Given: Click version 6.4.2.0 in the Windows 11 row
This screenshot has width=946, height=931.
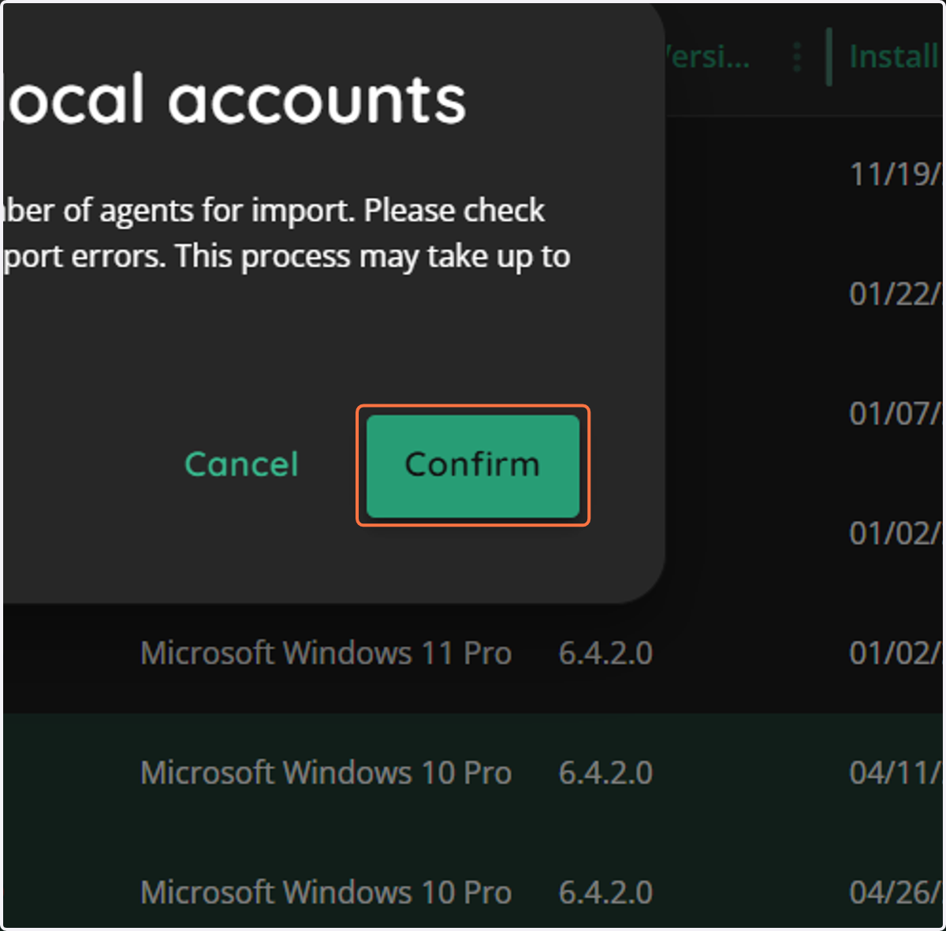Looking at the screenshot, I should tap(605, 653).
